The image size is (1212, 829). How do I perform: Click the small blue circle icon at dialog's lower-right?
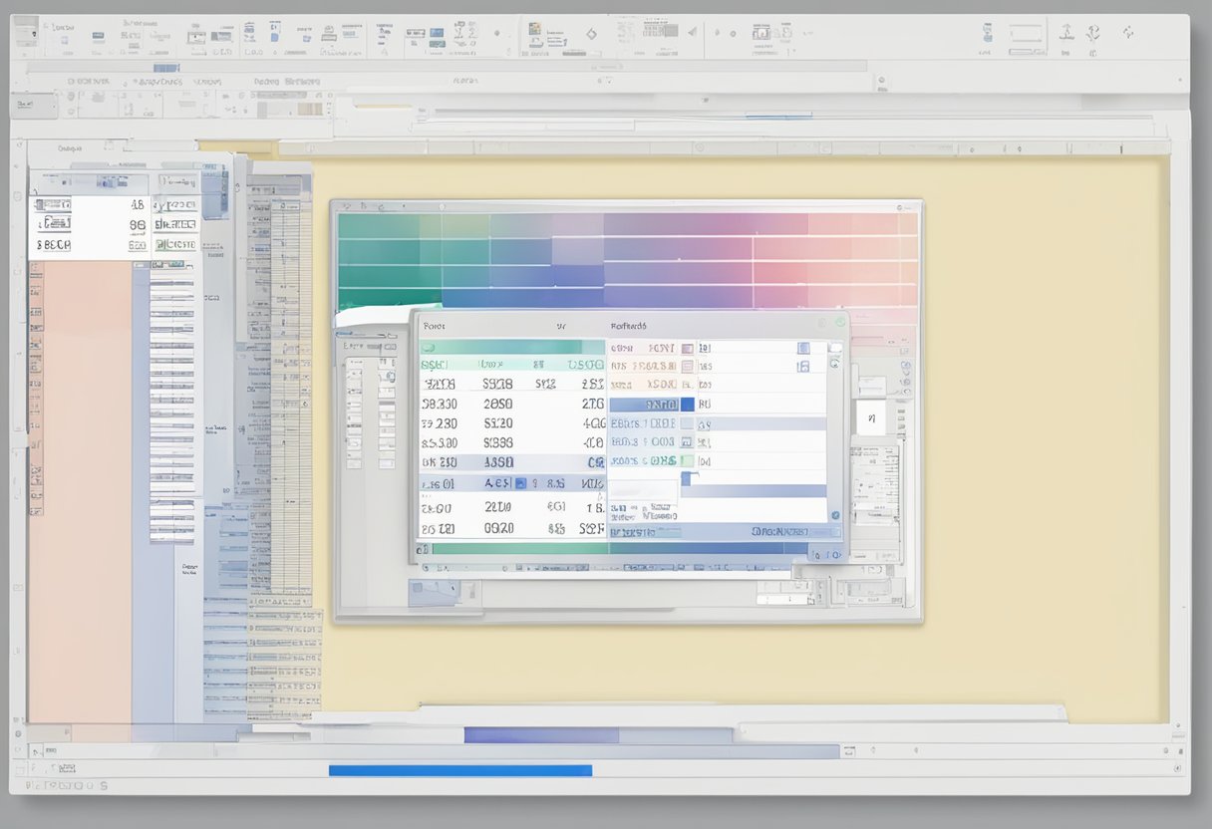click(834, 515)
